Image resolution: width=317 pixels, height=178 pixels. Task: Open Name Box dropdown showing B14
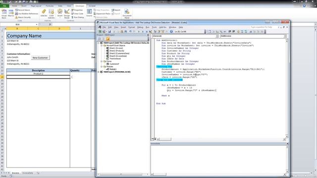37,24
